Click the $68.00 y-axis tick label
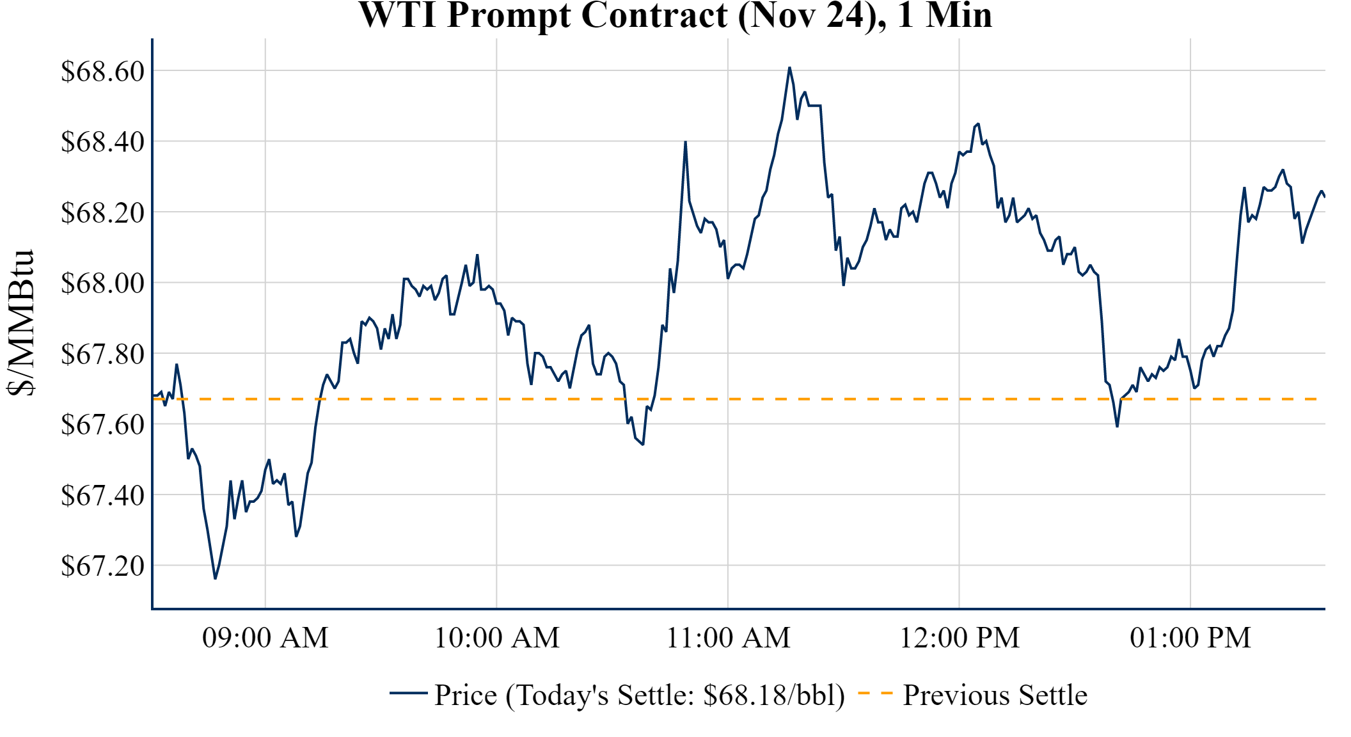The width and height of the screenshot is (1351, 737). point(102,283)
